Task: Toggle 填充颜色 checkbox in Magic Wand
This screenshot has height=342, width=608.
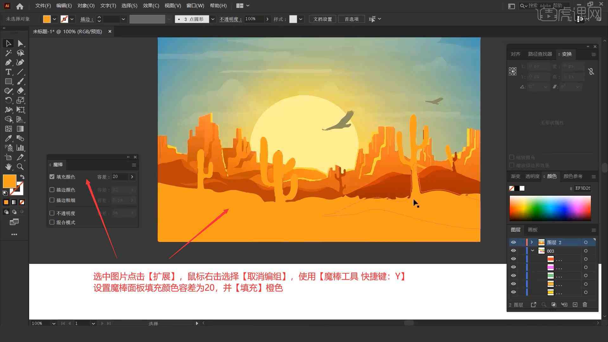Action: coord(53,177)
